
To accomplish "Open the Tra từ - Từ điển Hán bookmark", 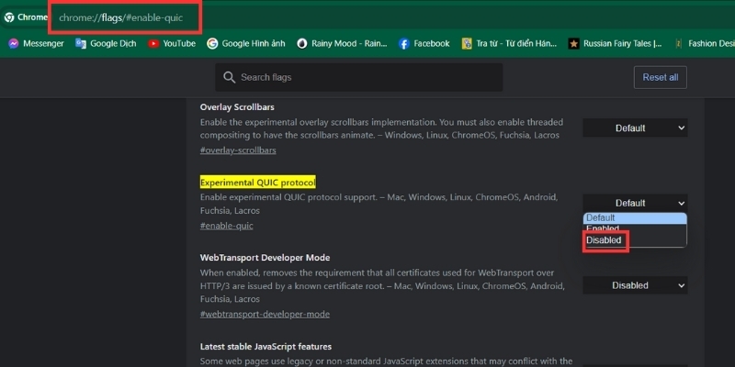I will 509,43.
